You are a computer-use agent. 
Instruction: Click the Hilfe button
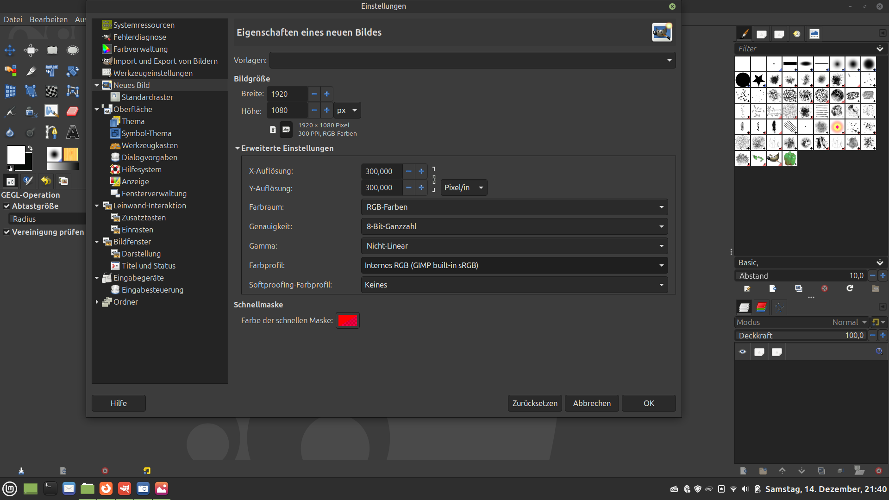(x=119, y=403)
